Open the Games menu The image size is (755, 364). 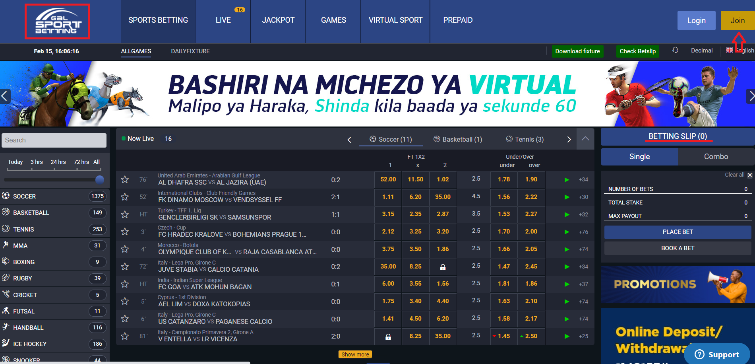tap(333, 20)
